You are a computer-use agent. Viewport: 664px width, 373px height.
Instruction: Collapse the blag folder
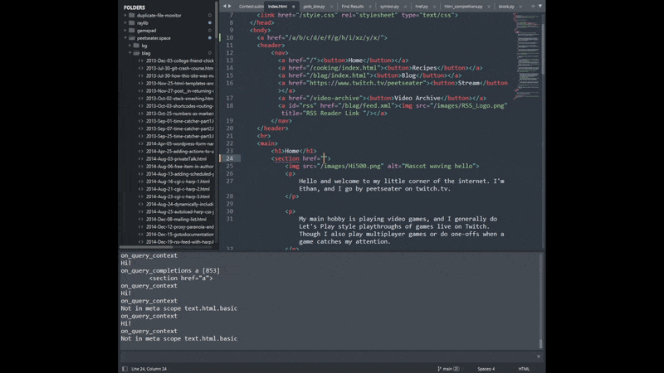pos(130,53)
